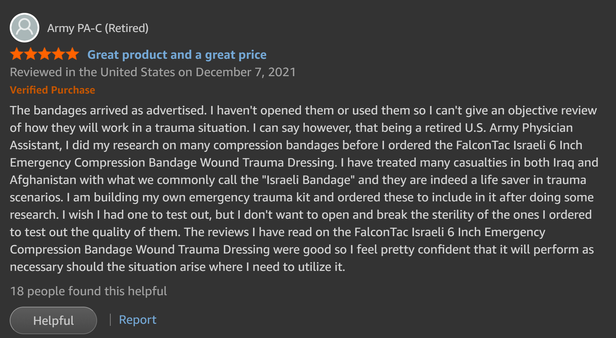This screenshot has height=338, width=616.
Task: Click the first orange rating star
Action: (17, 54)
